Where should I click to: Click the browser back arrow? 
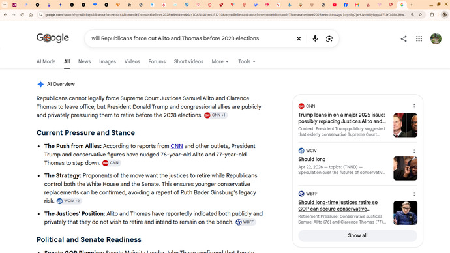point(5,14)
